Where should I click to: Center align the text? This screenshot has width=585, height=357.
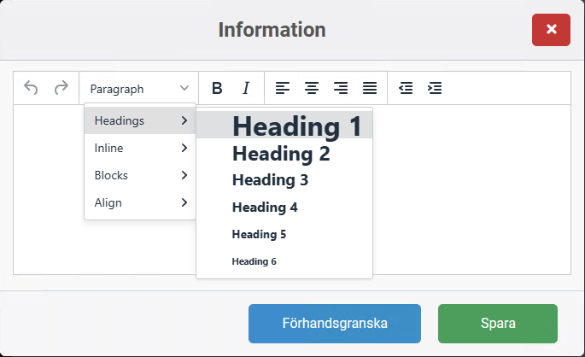click(312, 88)
